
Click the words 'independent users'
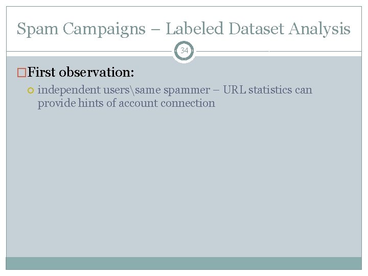[83, 90]
